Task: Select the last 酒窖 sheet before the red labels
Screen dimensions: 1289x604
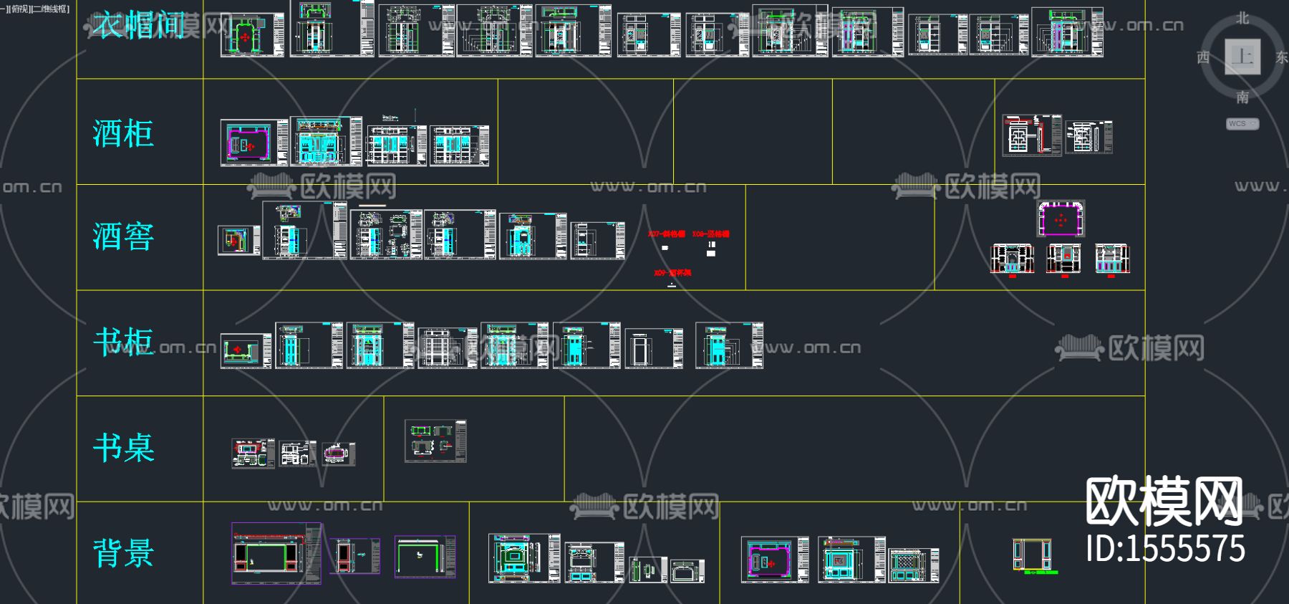Action: (x=598, y=241)
